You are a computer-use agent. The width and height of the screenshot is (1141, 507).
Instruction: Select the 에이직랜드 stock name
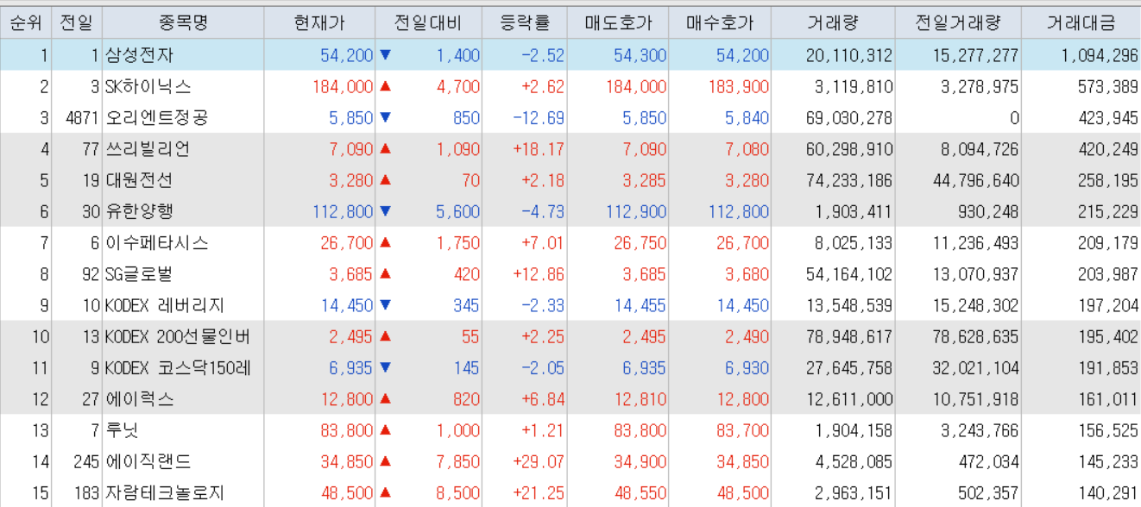click(x=148, y=462)
